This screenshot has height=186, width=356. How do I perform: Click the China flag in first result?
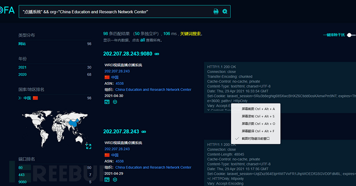pos(107,77)
